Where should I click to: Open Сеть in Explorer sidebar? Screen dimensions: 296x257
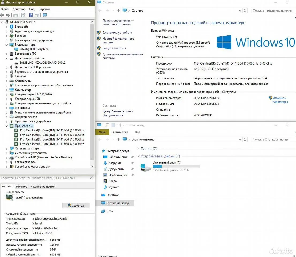tap(109, 211)
